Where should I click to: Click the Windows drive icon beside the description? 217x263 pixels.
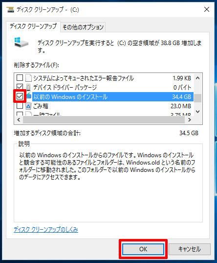(x=22, y=42)
